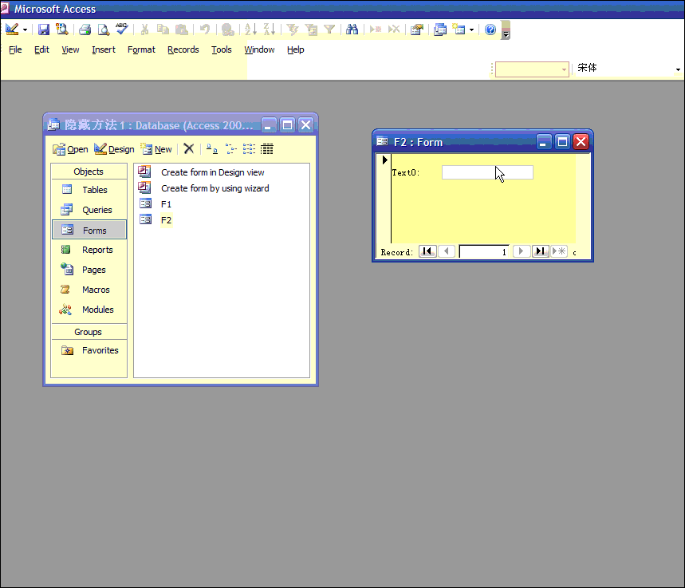Open the Records menu
Image resolution: width=685 pixels, height=588 pixels.
point(183,49)
